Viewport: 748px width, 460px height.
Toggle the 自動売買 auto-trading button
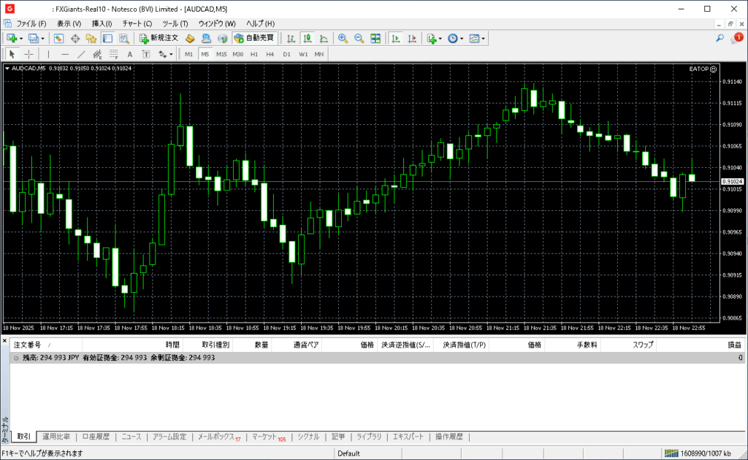tap(253, 38)
